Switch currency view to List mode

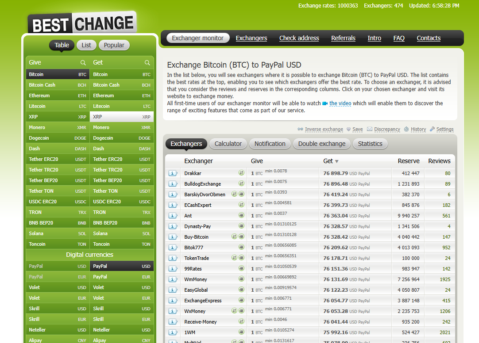pos(86,45)
